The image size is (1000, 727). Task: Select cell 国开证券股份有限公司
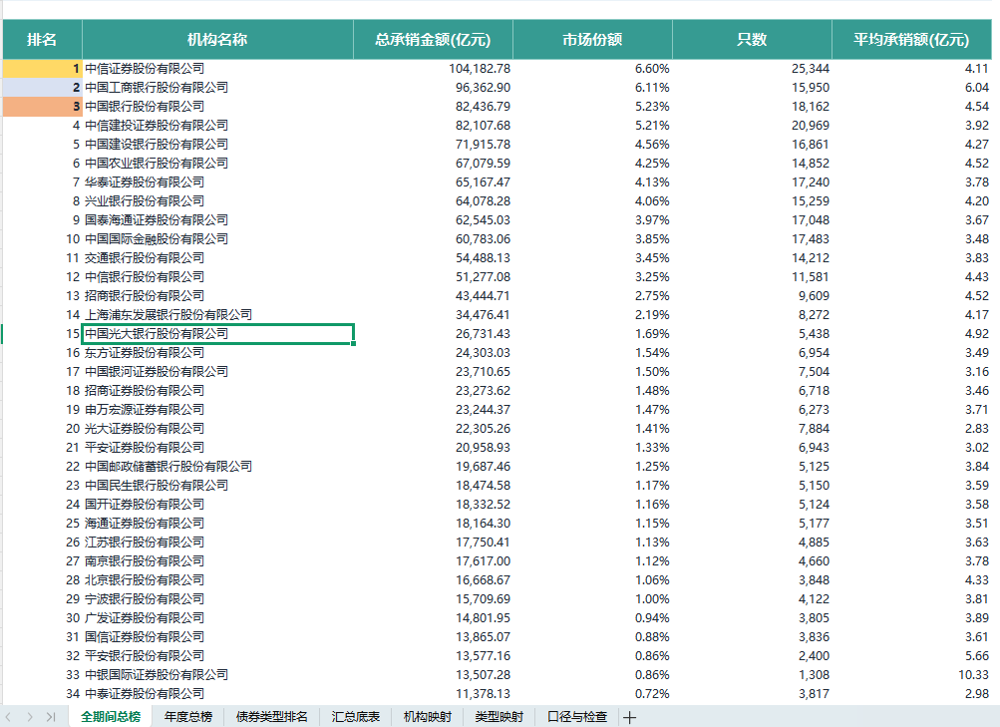(217, 504)
